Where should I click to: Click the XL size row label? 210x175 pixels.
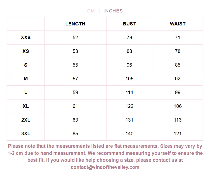tap(26, 106)
